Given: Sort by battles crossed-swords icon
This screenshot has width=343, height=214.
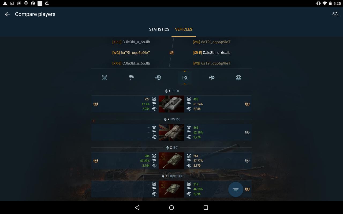Looking at the screenshot, I should point(105,78).
